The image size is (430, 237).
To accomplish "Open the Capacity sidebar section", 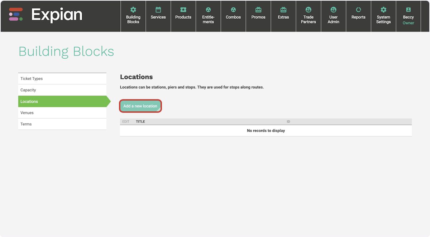I will click(62, 90).
